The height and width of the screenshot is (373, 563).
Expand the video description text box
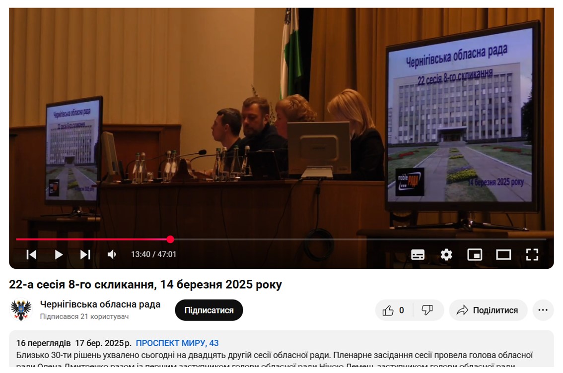(x=281, y=355)
